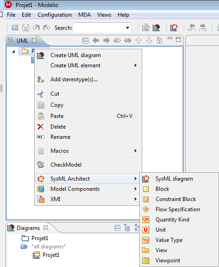Click the Value Type VT icon
The image size is (219, 267).
(x=146, y=240)
